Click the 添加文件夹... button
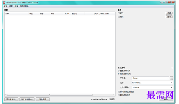This screenshot has height=104, width=179. pos(11,99)
